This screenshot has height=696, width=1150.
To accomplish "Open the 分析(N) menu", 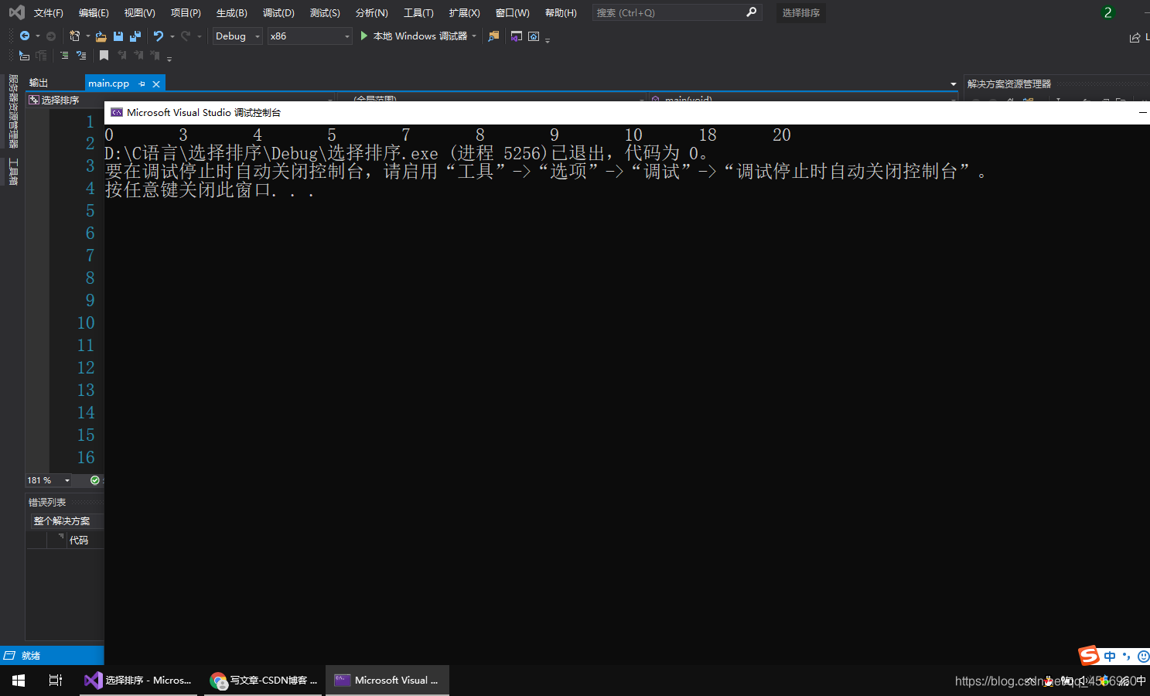I will (371, 12).
